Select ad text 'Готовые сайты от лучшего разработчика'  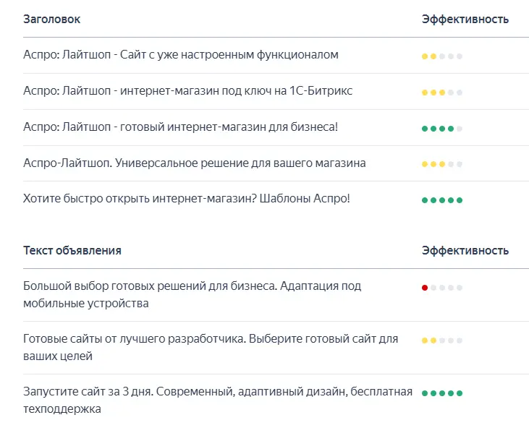[210, 347]
